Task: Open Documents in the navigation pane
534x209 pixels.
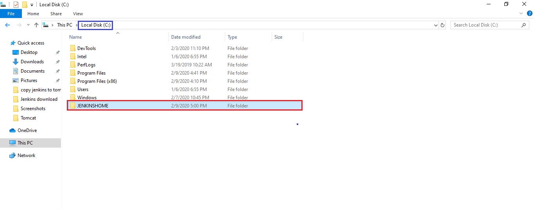Action: pos(32,71)
